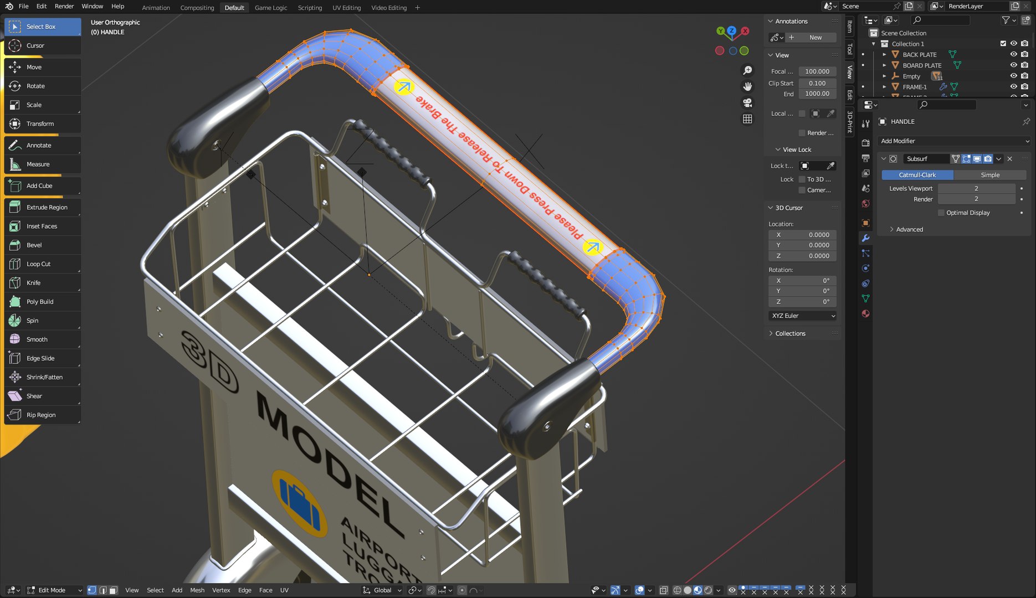Viewport: 1036px width, 598px height.
Task: Disable FRAME-1 in renders via camera icon
Action: [1024, 86]
